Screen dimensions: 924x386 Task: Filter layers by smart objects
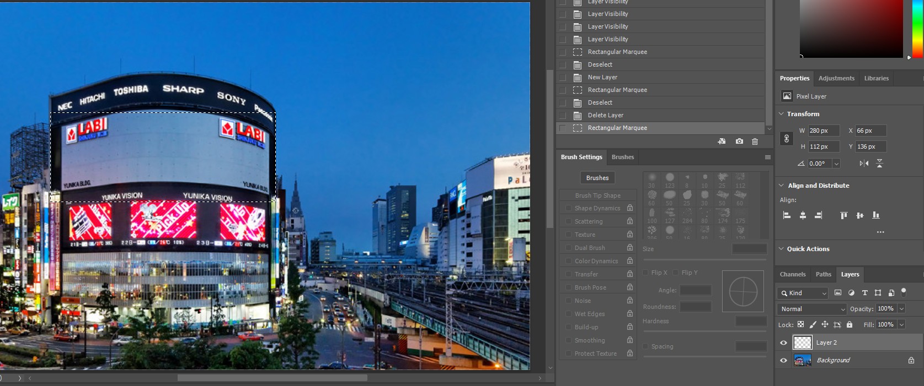tap(891, 293)
